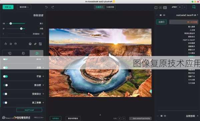The image size is (200, 121).
Task: Select the People at Night preset
Action: (189, 40)
